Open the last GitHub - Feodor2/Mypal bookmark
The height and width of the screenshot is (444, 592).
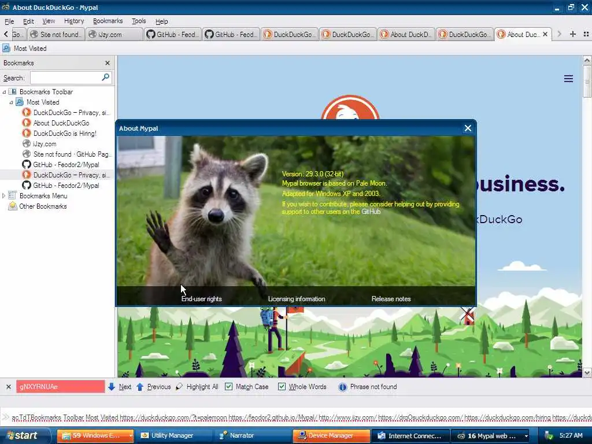coord(66,186)
